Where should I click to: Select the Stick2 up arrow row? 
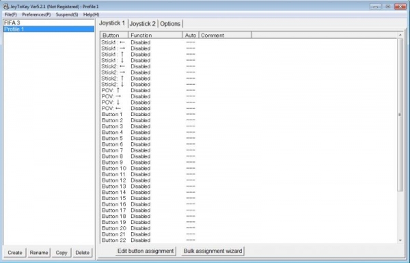pyautogui.click(x=249, y=79)
